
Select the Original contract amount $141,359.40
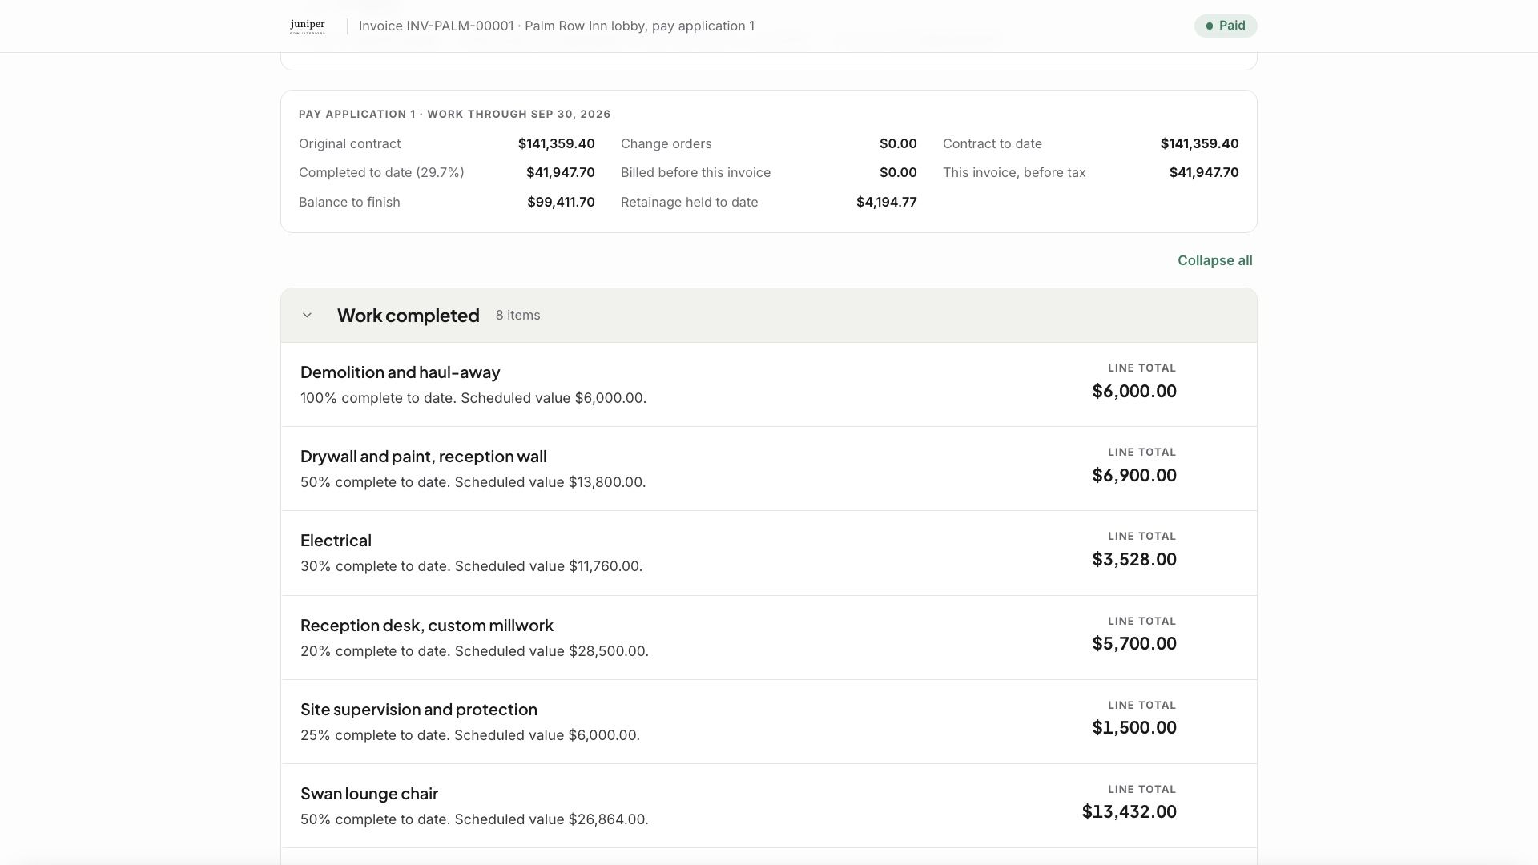556,144
